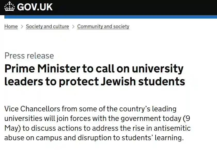The image size is (217, 150).
Task: Open the Community and society breadcrumb
Action: pyautogui.click(x=103, y=27)
